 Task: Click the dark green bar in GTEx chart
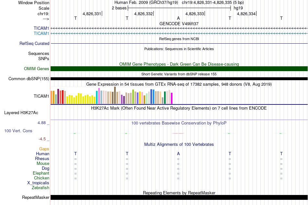(165, 98)
